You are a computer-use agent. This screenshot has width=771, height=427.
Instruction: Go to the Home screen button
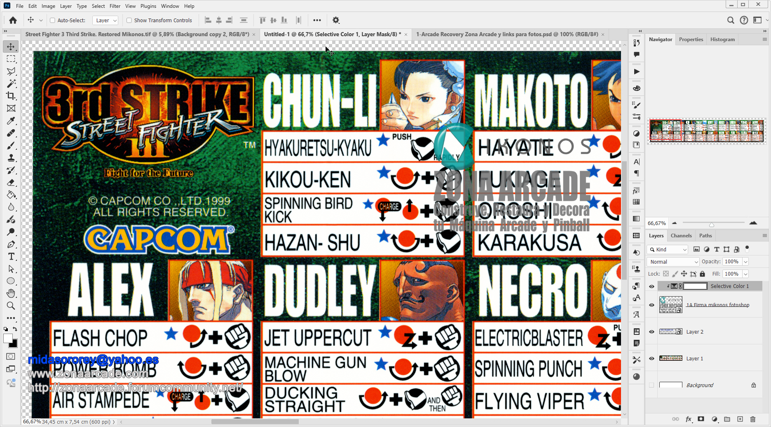point(13,20)
